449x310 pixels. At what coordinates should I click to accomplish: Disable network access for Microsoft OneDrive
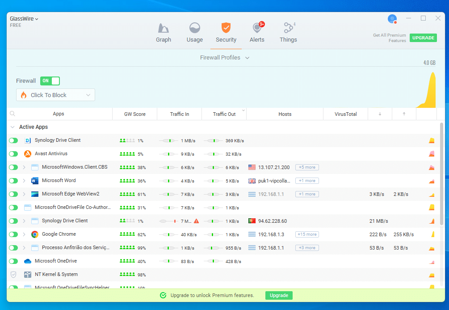click(x=13, y=261)
